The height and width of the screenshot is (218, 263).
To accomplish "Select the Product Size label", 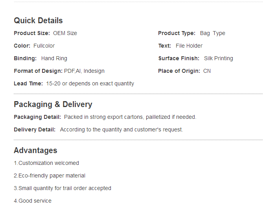I will 31,33.
